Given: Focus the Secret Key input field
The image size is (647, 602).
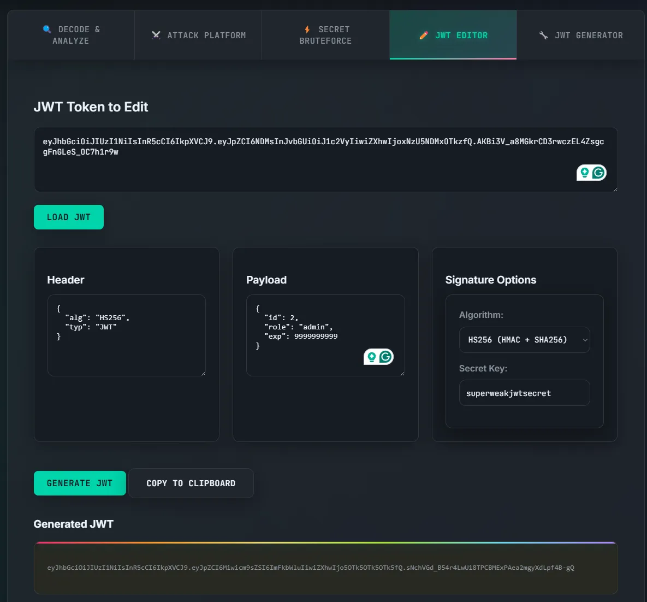Looking at the screenshot, I should pyautogui.click(x=524, y=393).
